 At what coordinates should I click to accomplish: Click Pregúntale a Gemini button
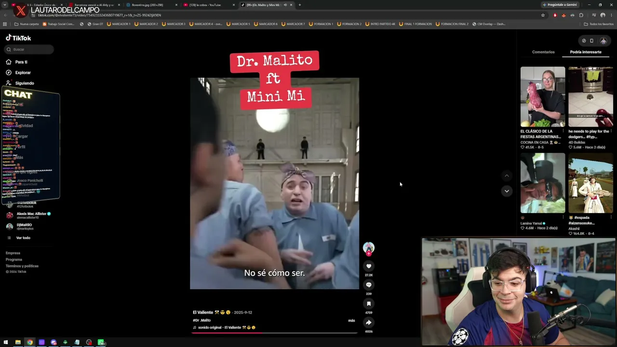click(560, 5)
